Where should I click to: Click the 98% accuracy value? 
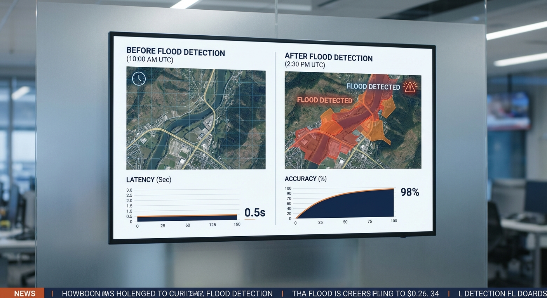pos(409,192)
